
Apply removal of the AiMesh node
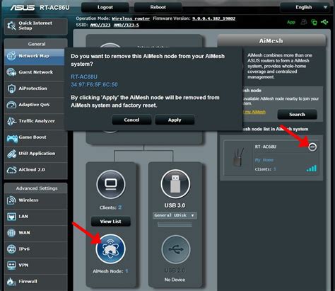(x=175, y=120)
